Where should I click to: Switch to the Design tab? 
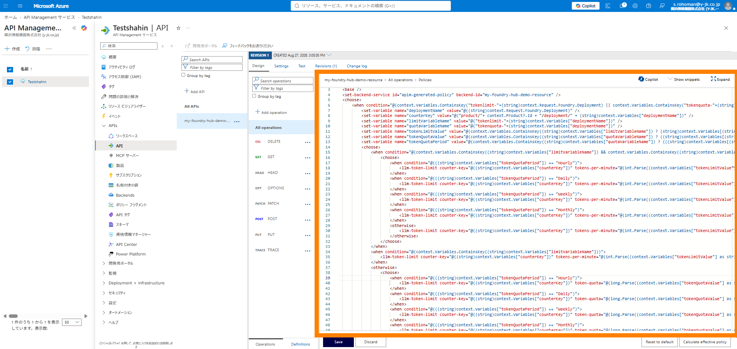[x=258, y=66]
